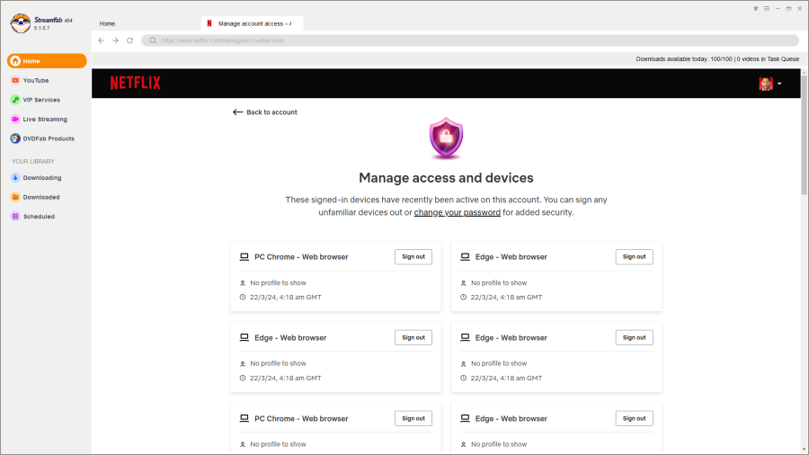809x455 pixels.
Task: Click the Back to account link
Action: point(265,112)
